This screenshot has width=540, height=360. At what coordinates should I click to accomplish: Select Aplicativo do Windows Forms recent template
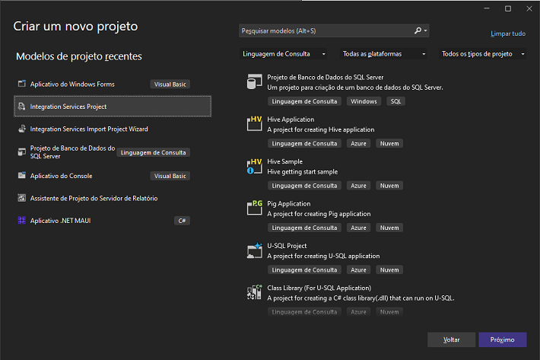[113, 84]
